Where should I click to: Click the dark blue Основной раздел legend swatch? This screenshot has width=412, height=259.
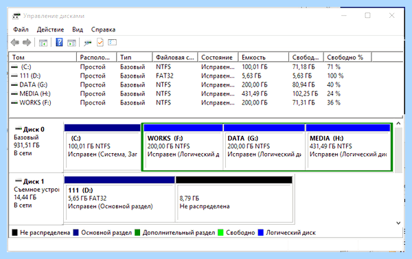coord(76,232)
